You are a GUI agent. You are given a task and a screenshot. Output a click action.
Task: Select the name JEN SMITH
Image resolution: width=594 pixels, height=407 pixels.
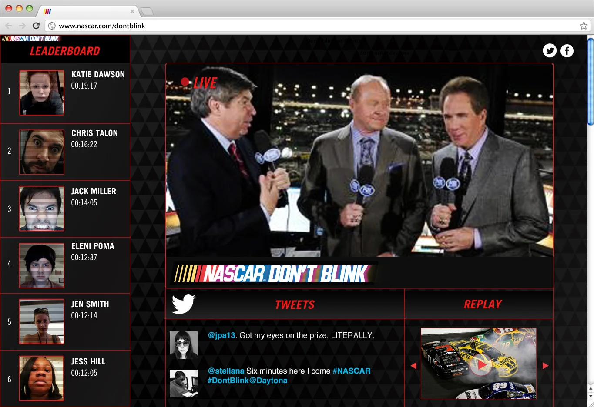(x=90, y=304)
